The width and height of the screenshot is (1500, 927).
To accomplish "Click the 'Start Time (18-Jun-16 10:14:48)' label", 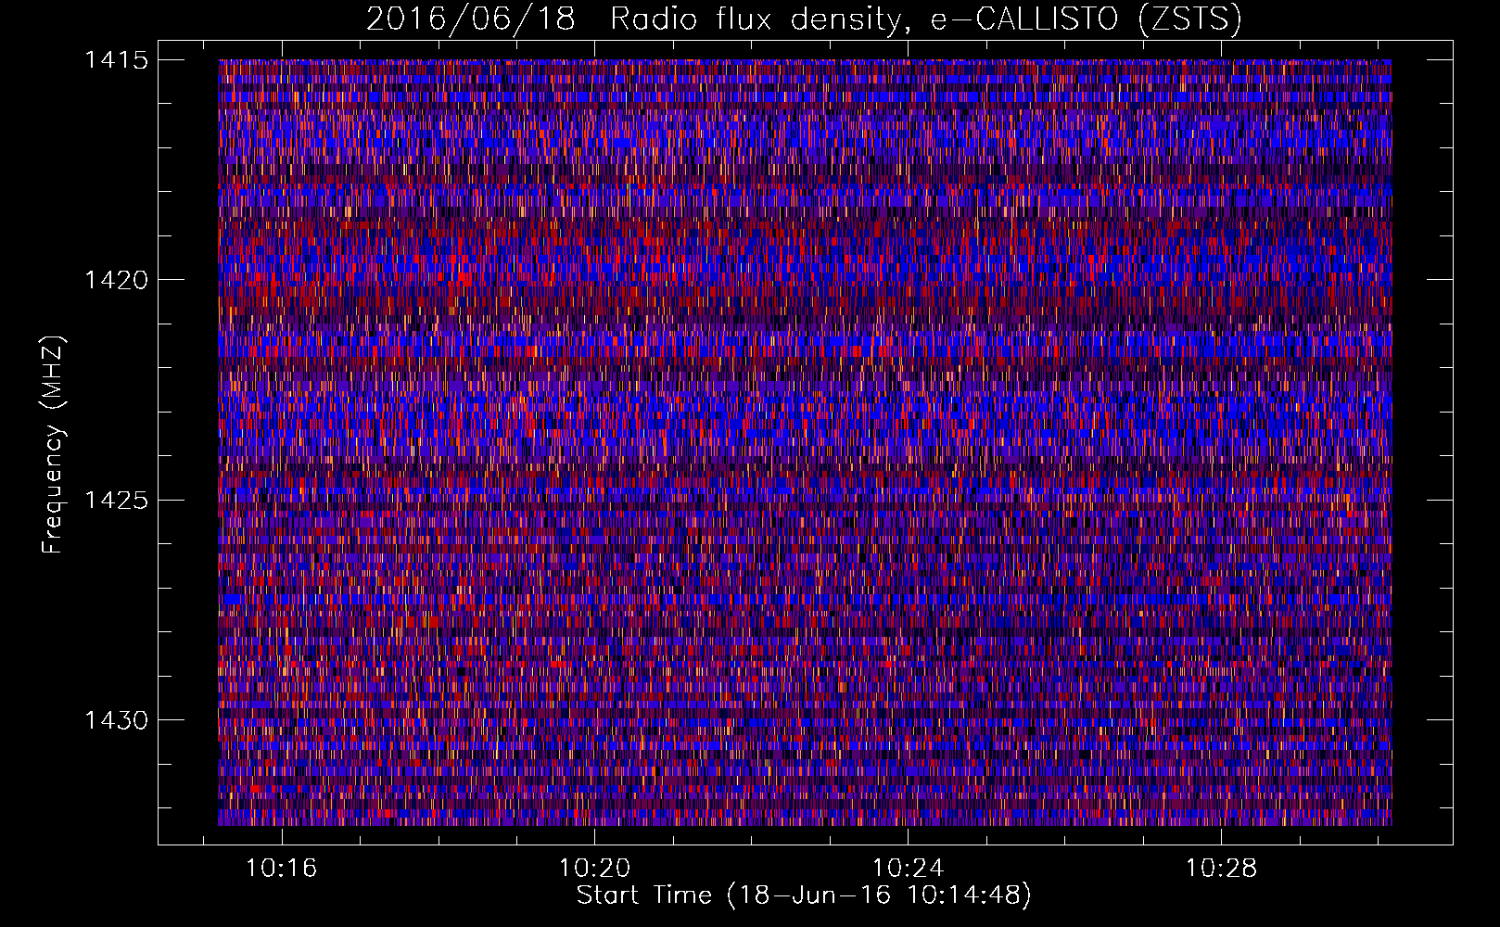I will click(804, 895).
